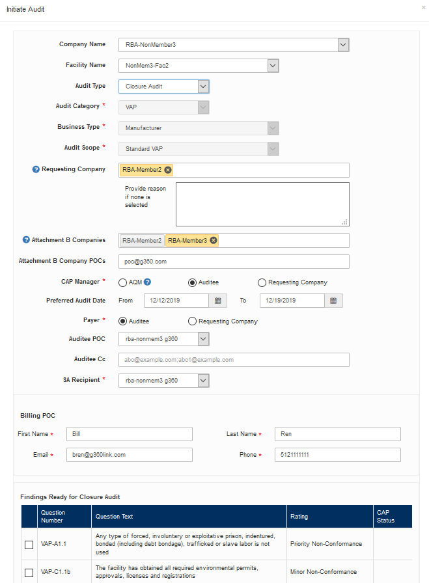Tick the VAP-C1.1b finding checkbox
The image size is (429, 583).
click(x=29, y=573)
